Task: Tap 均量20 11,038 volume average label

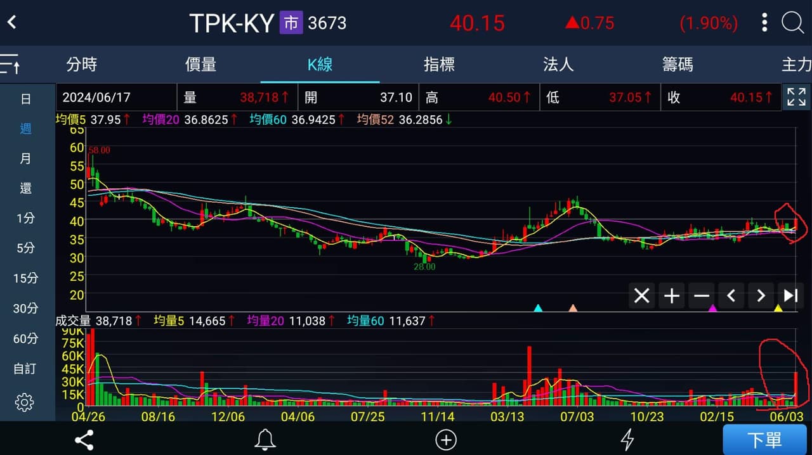Action: [x=291, y=321]
